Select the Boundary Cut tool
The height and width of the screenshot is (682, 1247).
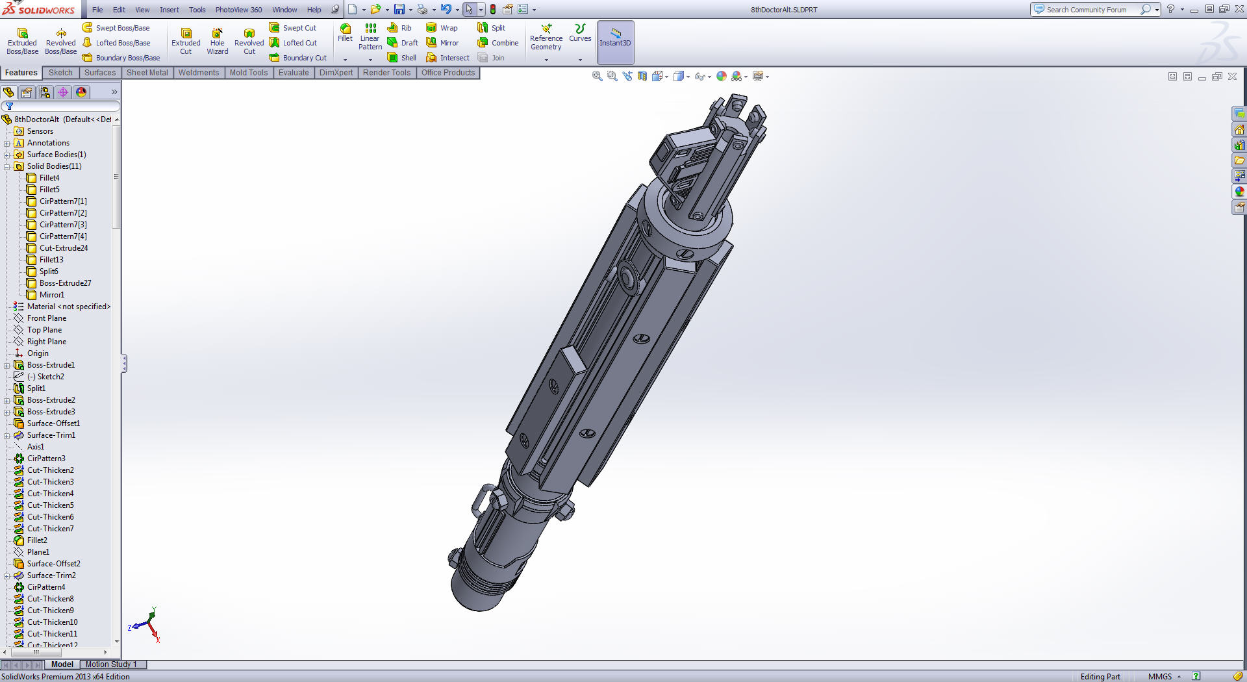click(298, 58)
